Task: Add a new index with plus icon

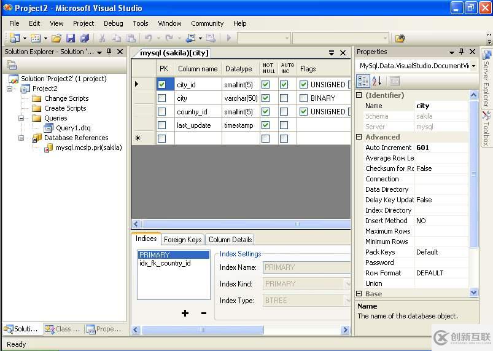Action: (x=185, y=314)
